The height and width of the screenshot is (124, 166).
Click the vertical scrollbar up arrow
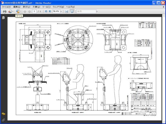tap(164, 16)
